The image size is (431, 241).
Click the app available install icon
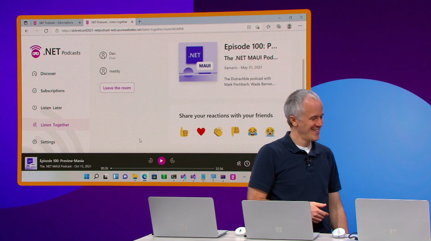click(249, 27)
